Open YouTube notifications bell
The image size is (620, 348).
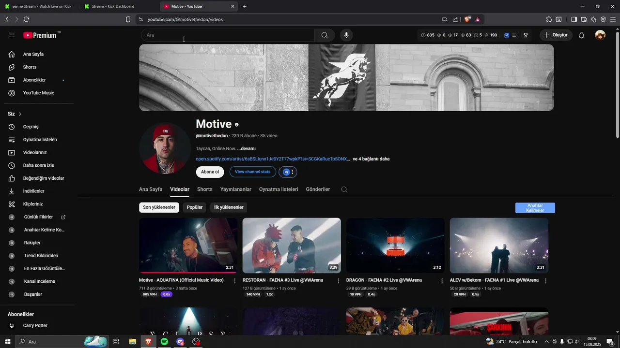(x=582, y=35)
